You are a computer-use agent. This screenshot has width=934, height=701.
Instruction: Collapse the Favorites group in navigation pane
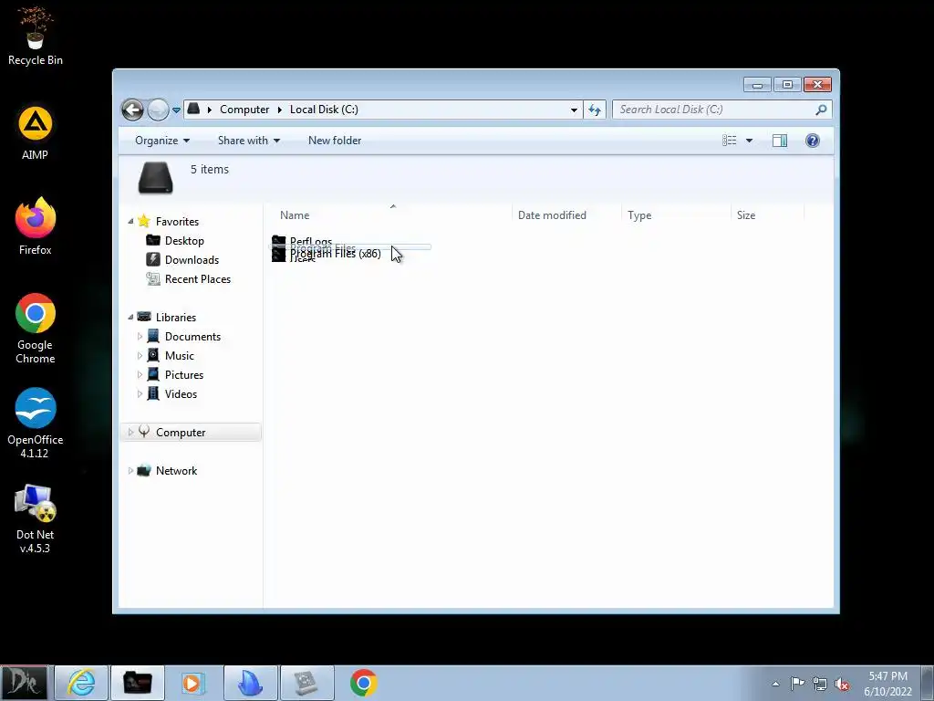click(130, 222)
